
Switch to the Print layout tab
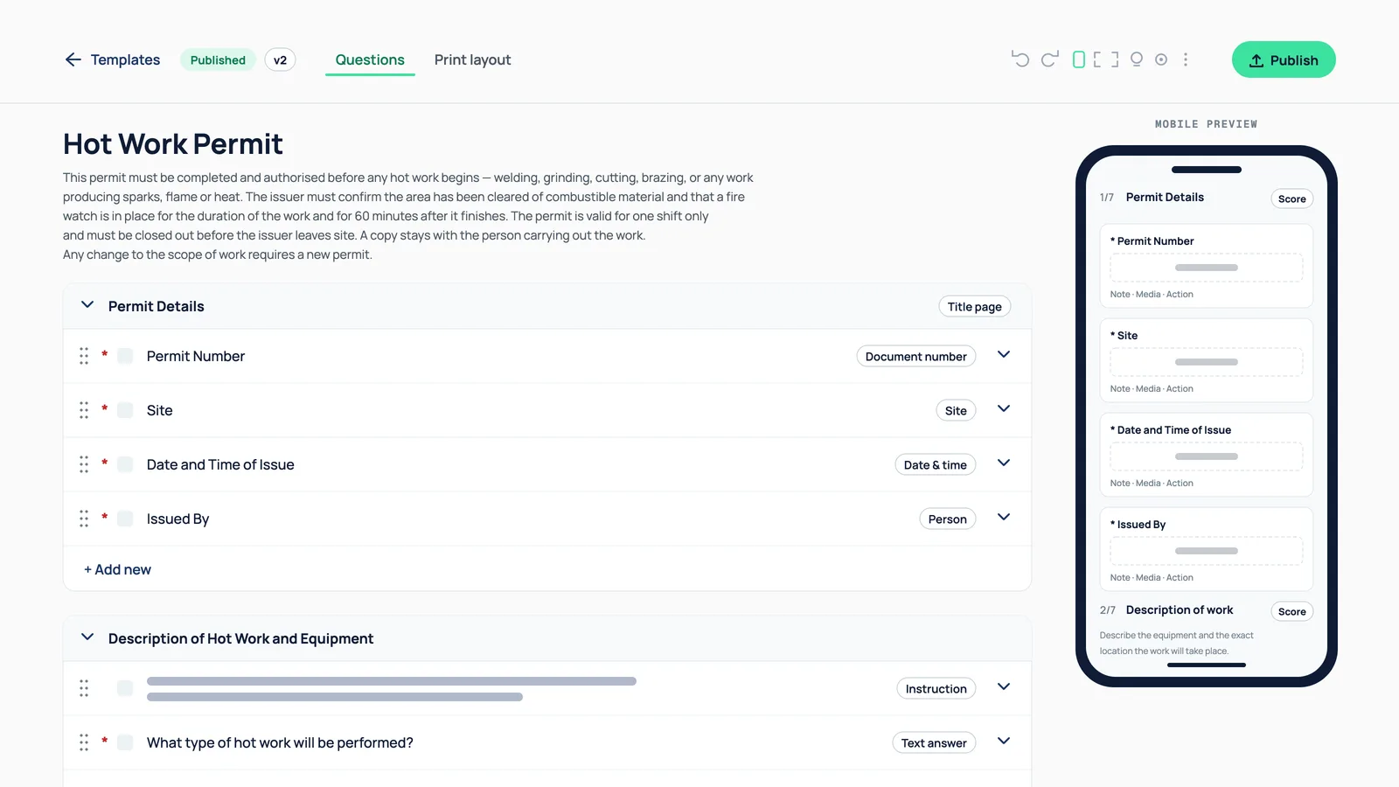coord(472,59)
